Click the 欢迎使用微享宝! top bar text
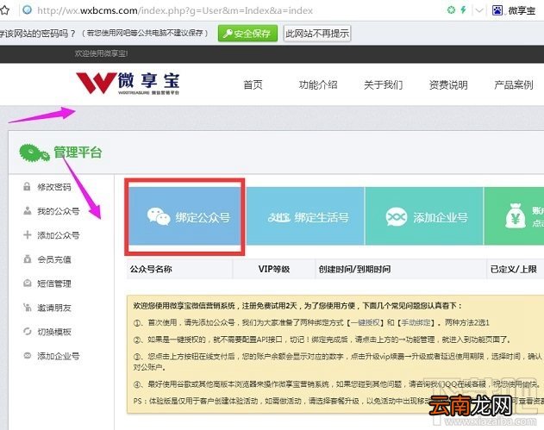 (101, 53)
